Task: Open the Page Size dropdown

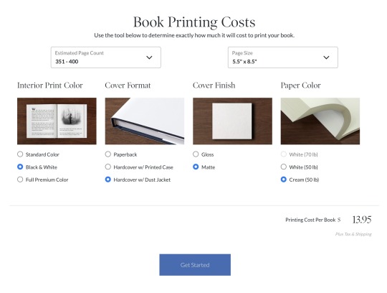Action: click(x=283, y=57)
